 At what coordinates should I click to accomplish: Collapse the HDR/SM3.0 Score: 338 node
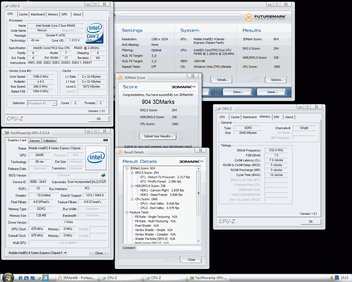132,186
